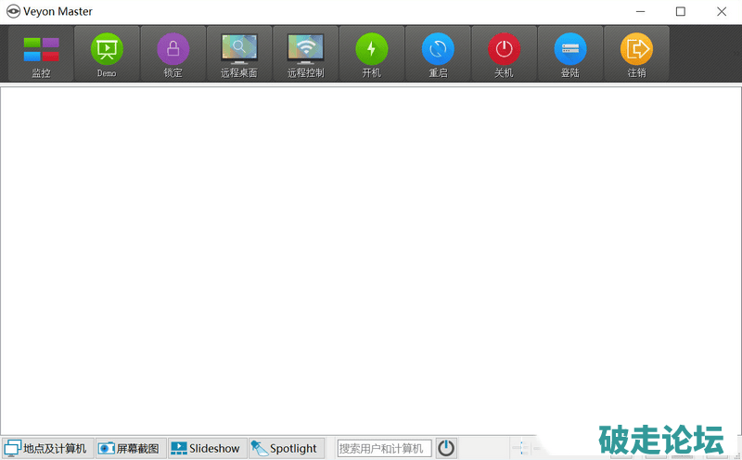Click the green 开机 power-on button

(x=372, y=54)
